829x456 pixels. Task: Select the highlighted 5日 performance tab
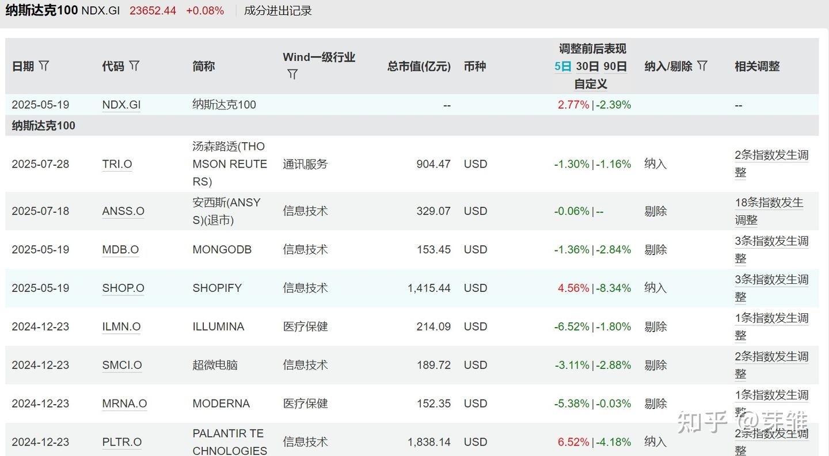coord(561,66)
